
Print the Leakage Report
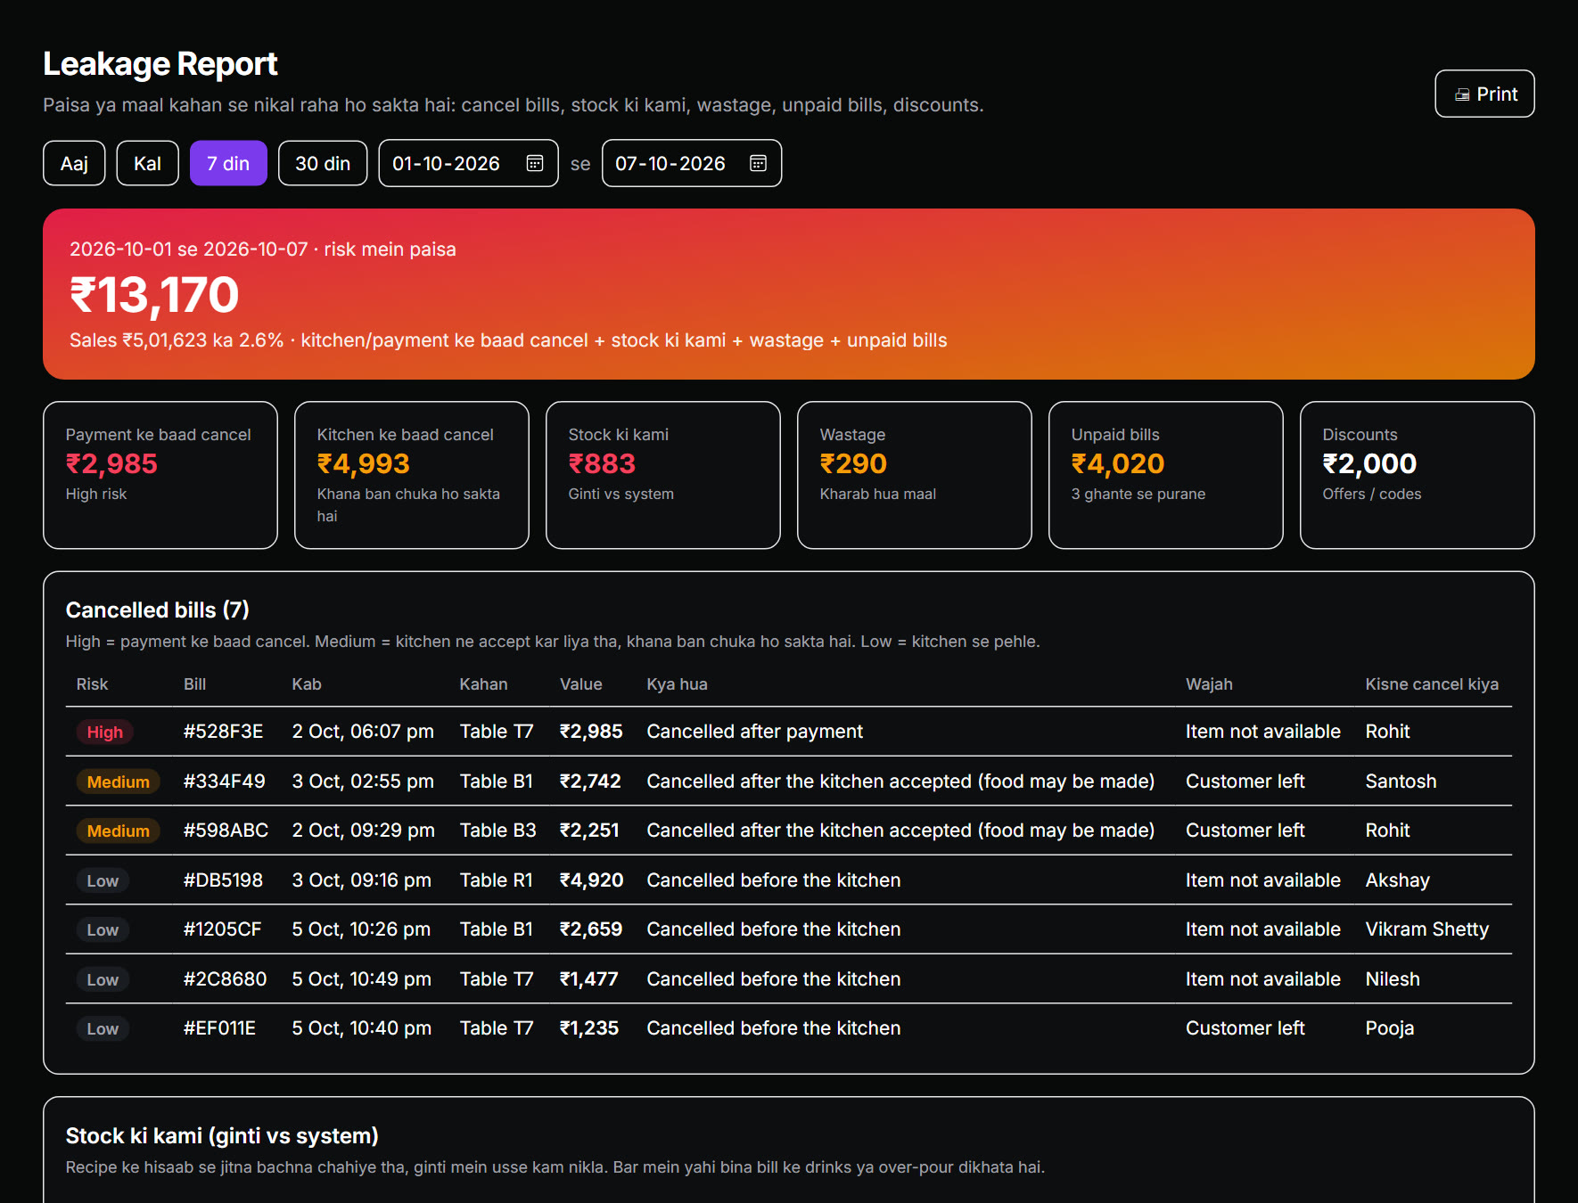pyautogui.click(x=1484, y=94)
